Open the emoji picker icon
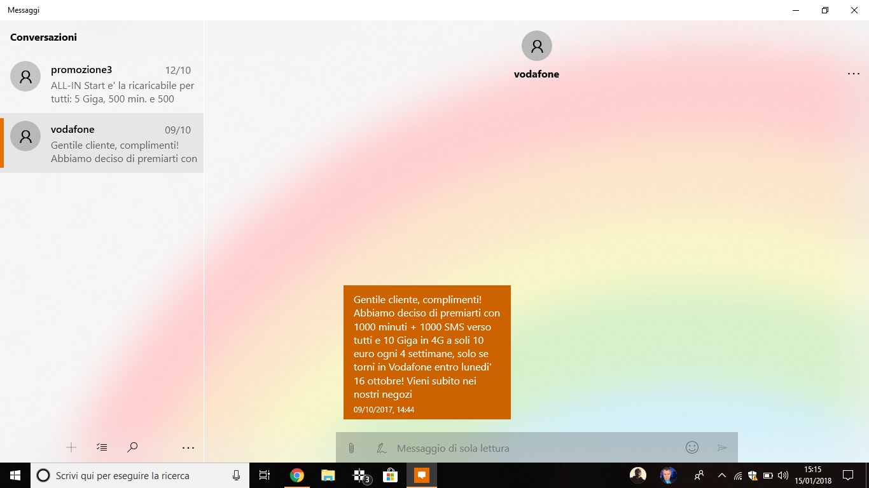This screenshot has width=869, height=488. [x=692, y=448]
